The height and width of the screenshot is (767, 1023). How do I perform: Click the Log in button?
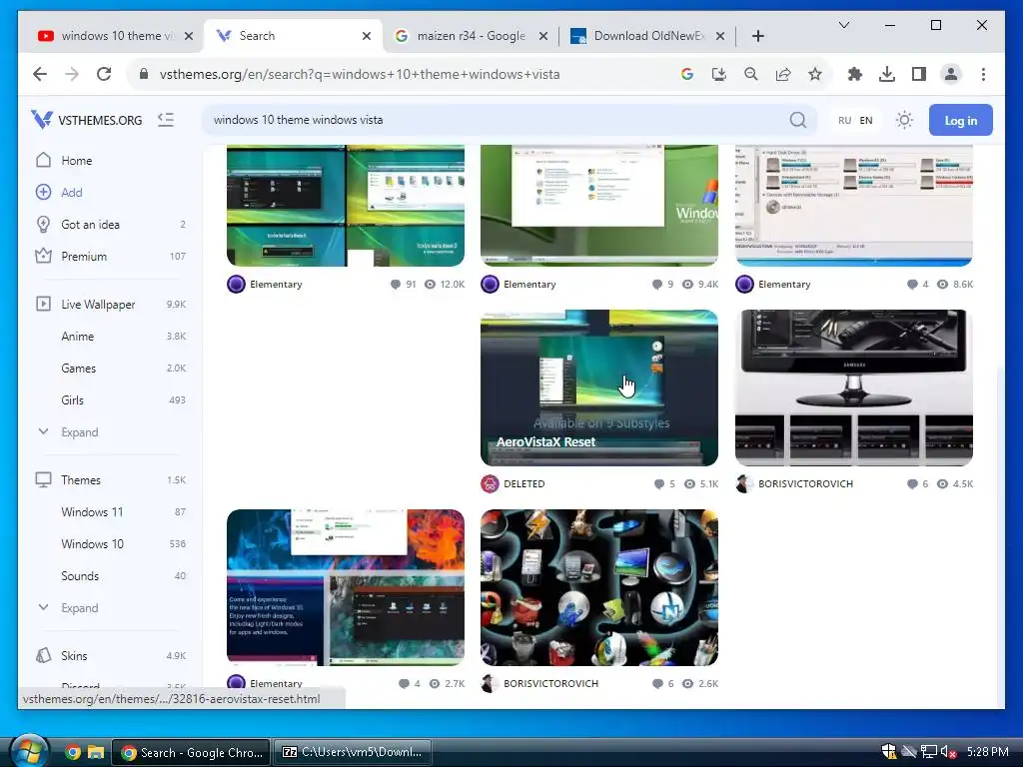click(960, 120)
